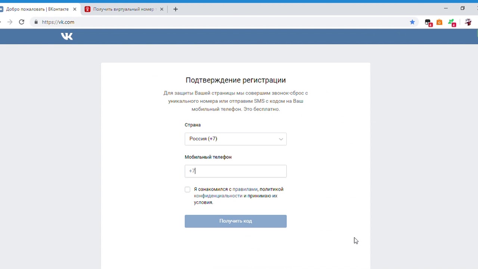This screenshot has height=269, width=478.
Task: Click the country dropdown chevron arrow
Action: click(281, 139)
